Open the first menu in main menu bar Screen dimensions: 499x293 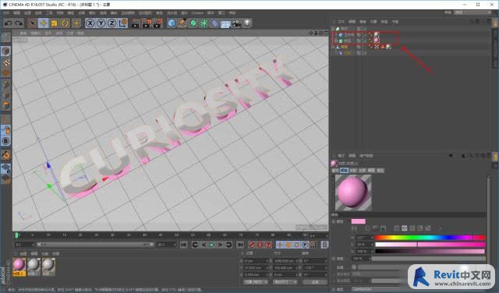click(6, 13)
